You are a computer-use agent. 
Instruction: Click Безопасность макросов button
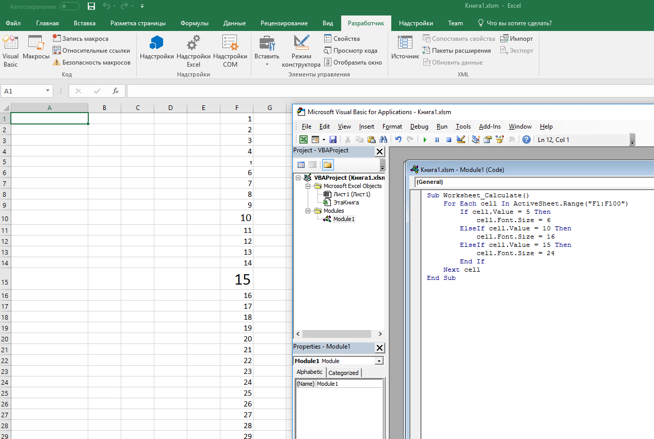tap(91, 62)
